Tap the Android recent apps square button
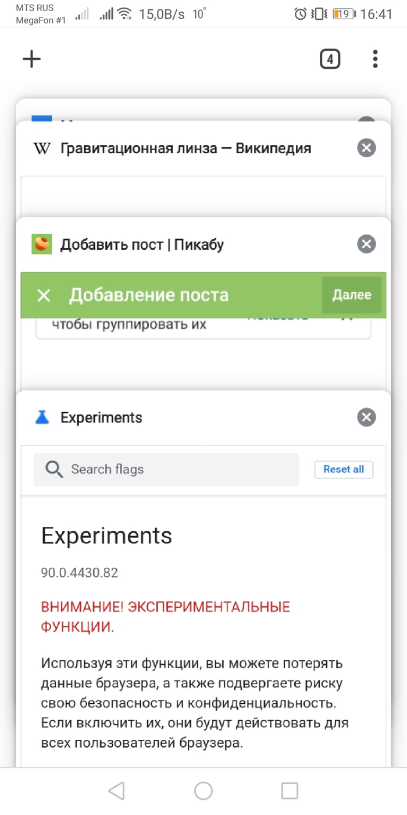Image resolution: width=407 pixels, height=815 pixels. click(x=290, y=791)
